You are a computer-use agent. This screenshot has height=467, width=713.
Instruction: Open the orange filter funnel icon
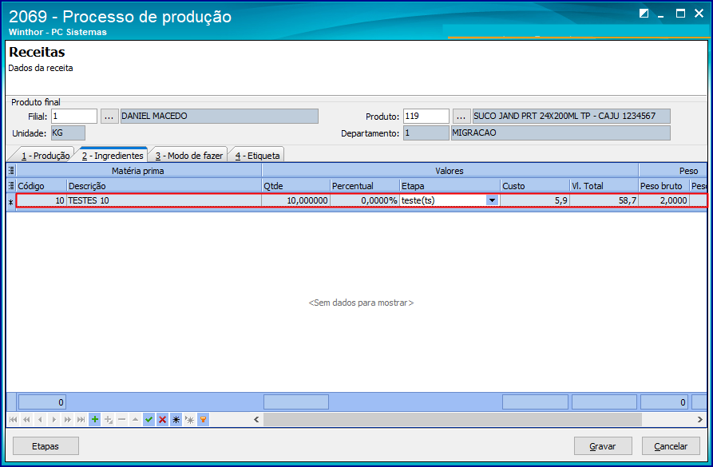(x=204, y=419)
